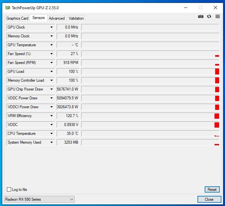
Task: Switch to the Advanced tab
Action: [x=57, y=18]
